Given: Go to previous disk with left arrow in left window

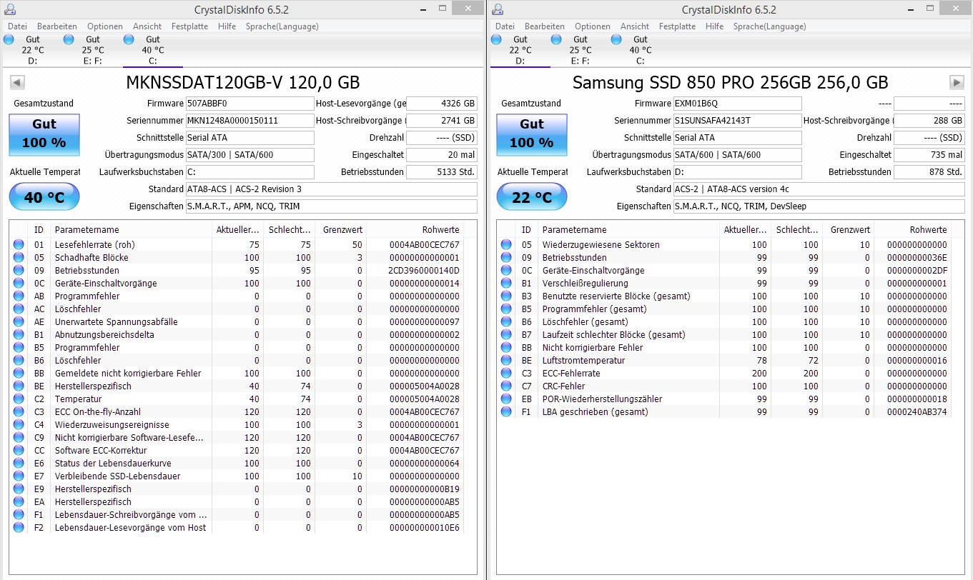Looking at the screenshot, I should click(x=17, y=82).
